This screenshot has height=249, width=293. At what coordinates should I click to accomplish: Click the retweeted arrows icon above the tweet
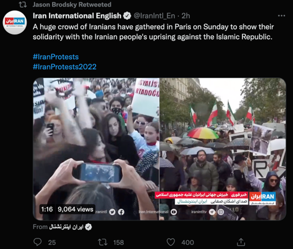click(x=23, y=5)
